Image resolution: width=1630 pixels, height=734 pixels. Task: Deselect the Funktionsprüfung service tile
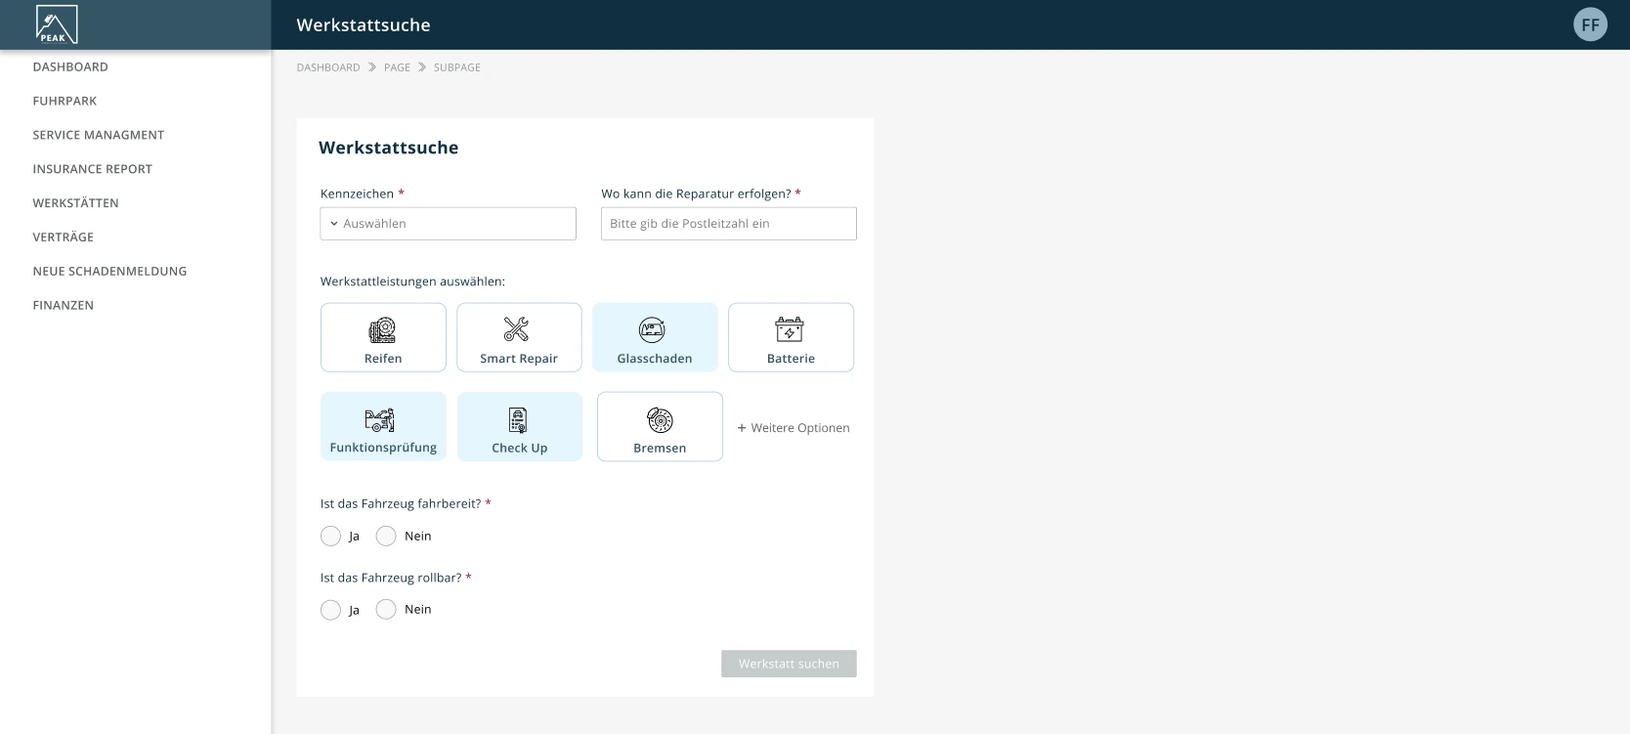[383, 426]
